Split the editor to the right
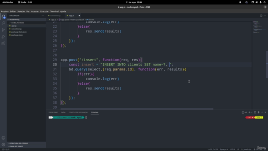This screenshot has width=268, height=151. 261,16
